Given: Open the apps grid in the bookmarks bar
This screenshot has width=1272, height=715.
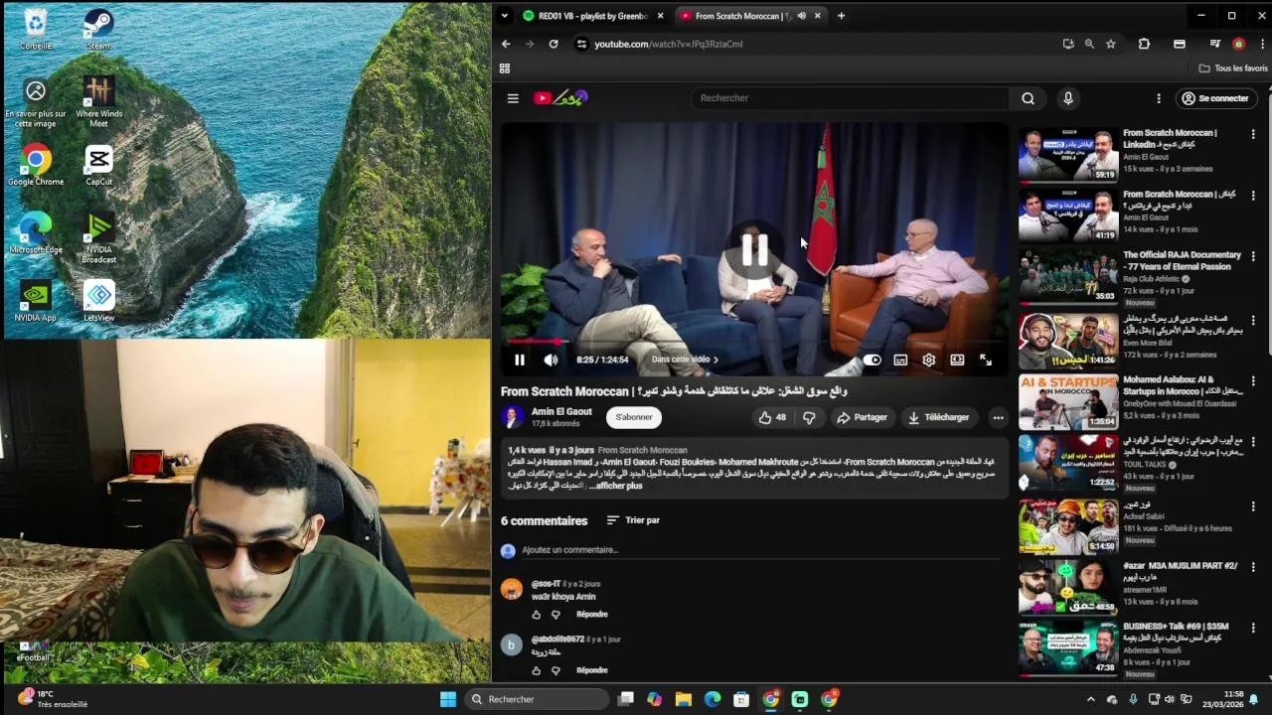Looking at the screenshot, I should pos(505,69).
